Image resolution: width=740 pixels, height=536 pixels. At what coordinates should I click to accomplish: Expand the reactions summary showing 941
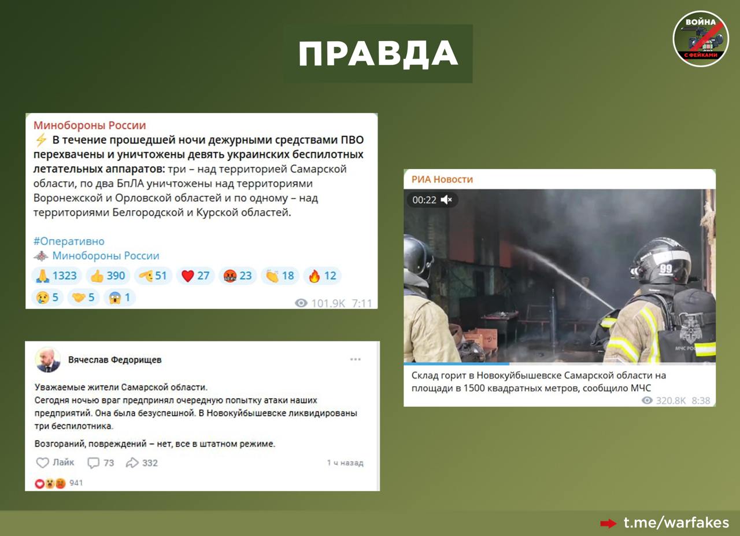tap(59, 483)
